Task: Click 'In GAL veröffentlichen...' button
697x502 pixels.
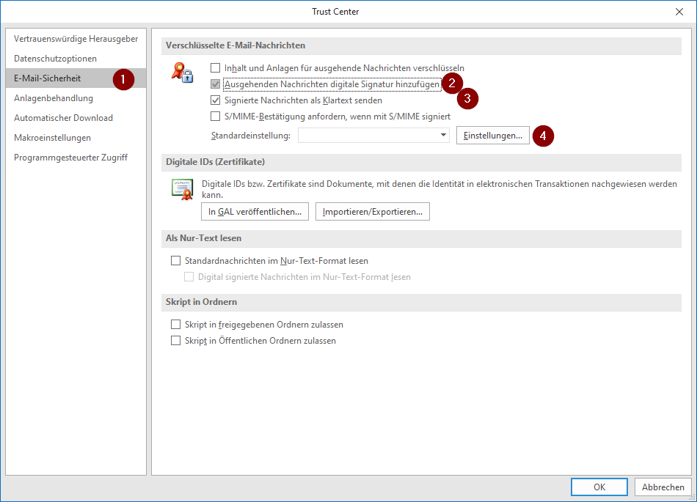Action: point(255,212)
